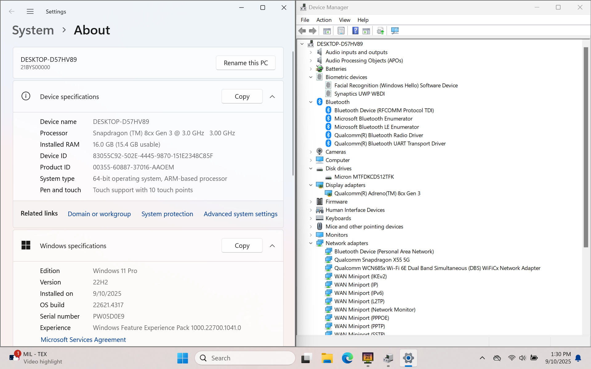The image size is (591, 369).
Task: Collapse the Biometric devices category
Action: [311, 77]
